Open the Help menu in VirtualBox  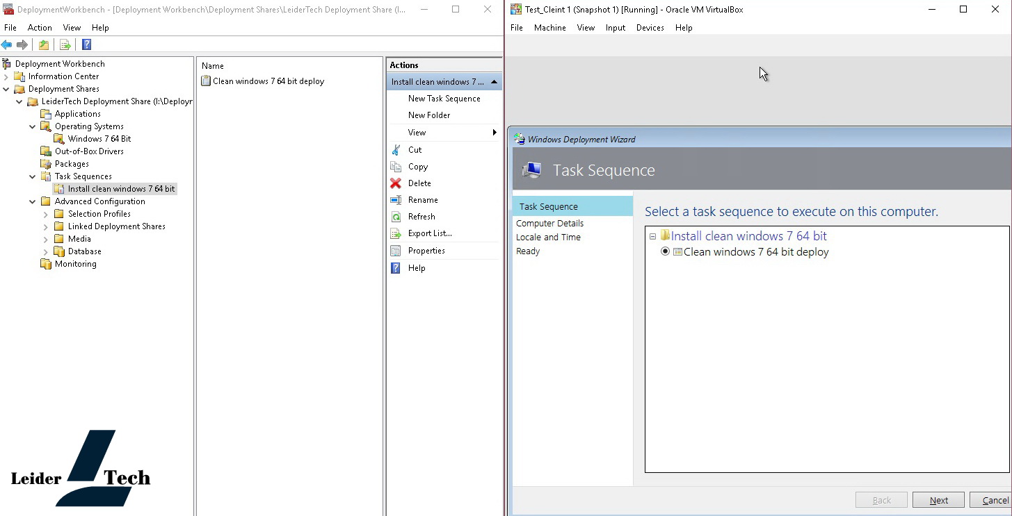pos(684,28)
